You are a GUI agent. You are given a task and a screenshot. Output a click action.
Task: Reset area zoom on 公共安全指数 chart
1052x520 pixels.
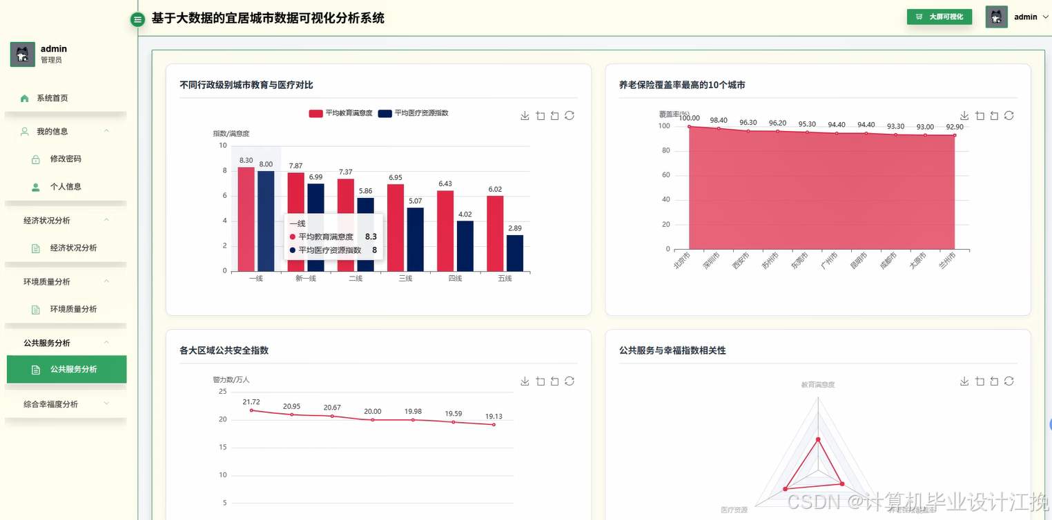click(554, 381)
